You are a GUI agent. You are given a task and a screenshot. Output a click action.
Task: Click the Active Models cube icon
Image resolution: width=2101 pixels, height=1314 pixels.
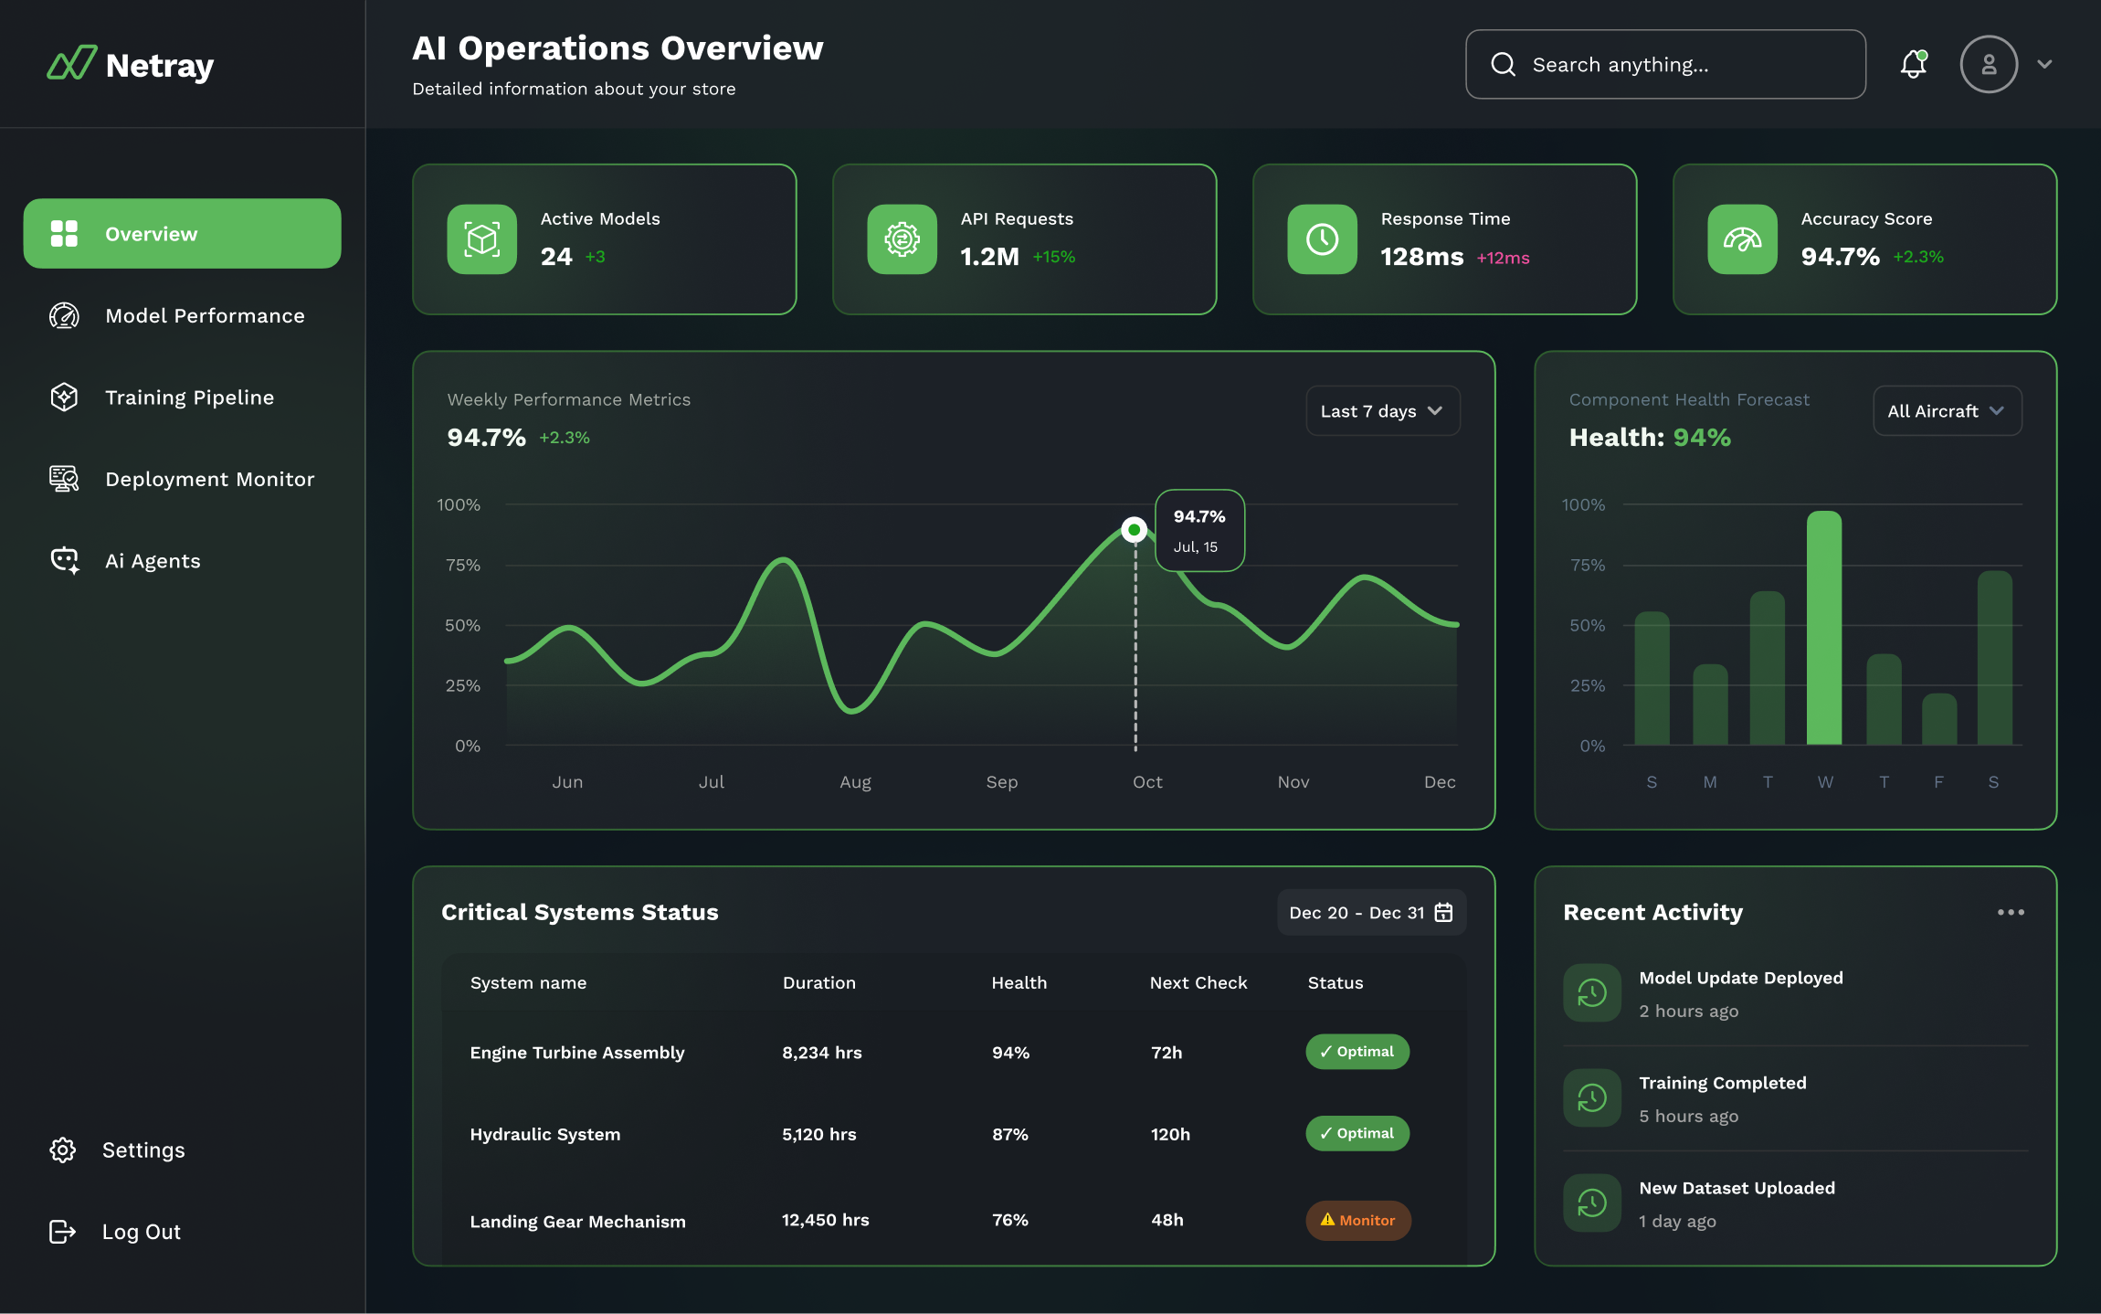pos(481,239)
